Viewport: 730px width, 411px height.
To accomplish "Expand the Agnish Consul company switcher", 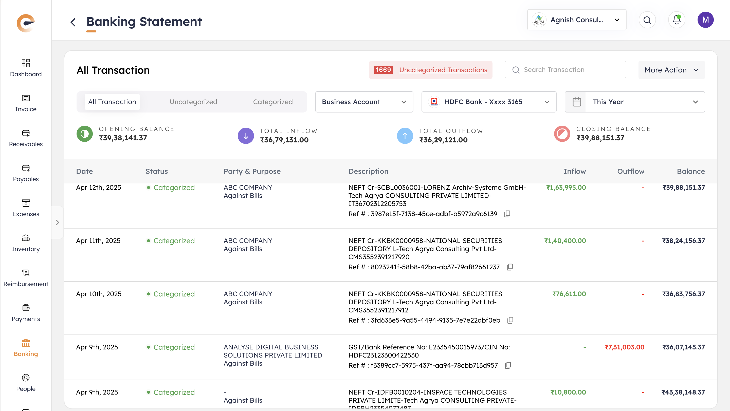I will point(576,20).
